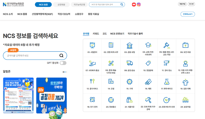
Task: Select the 20. 정보통신 category icon
Action: 111,100
